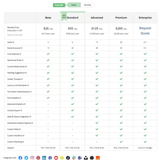Click the $26 /mo Base price
Screen dimensions: 161x160
48,29
